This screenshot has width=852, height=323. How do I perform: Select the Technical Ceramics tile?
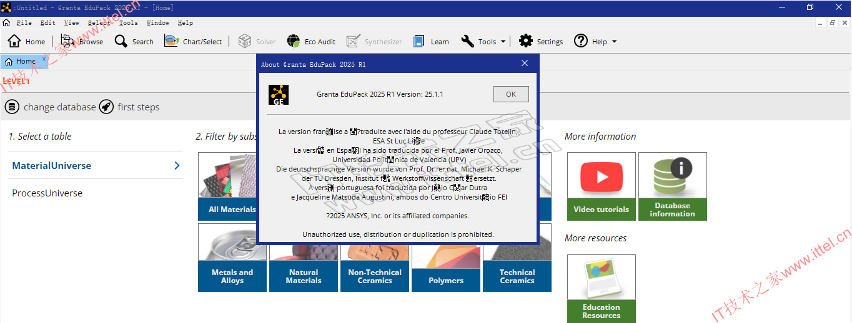[517, 268]
